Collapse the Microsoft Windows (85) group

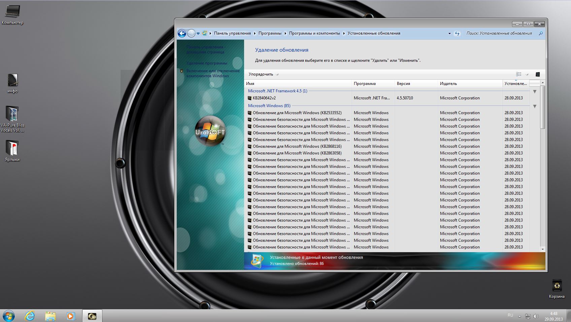pyautogui.click(x=535, y=106)
